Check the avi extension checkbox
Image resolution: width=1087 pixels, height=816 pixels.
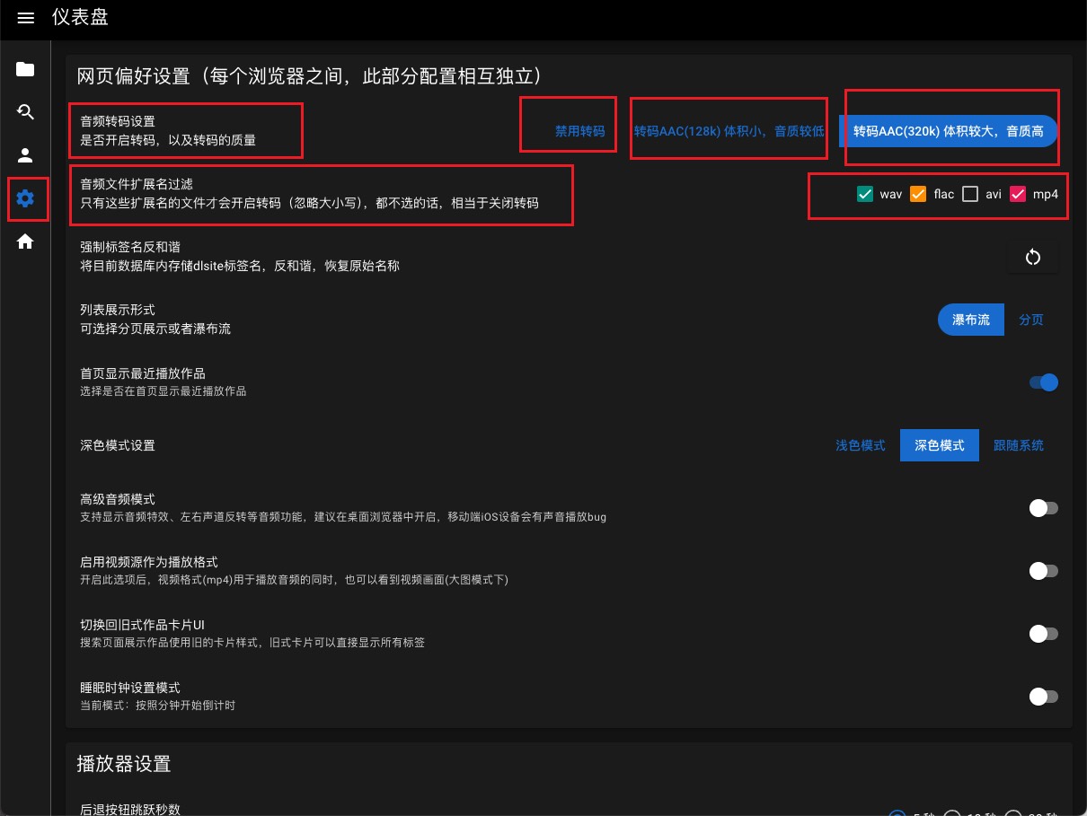tap(970, 194)
